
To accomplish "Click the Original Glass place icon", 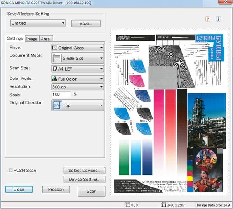I will [55, 48].
